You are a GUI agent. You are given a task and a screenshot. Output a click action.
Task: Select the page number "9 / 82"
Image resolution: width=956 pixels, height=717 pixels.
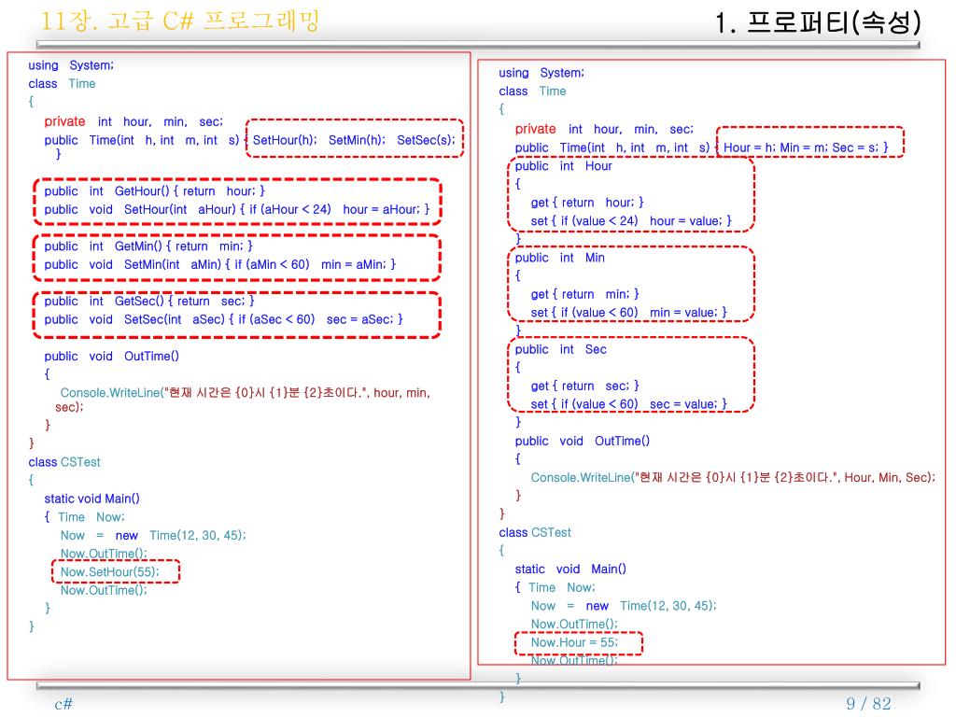click(x=868, y=703)
